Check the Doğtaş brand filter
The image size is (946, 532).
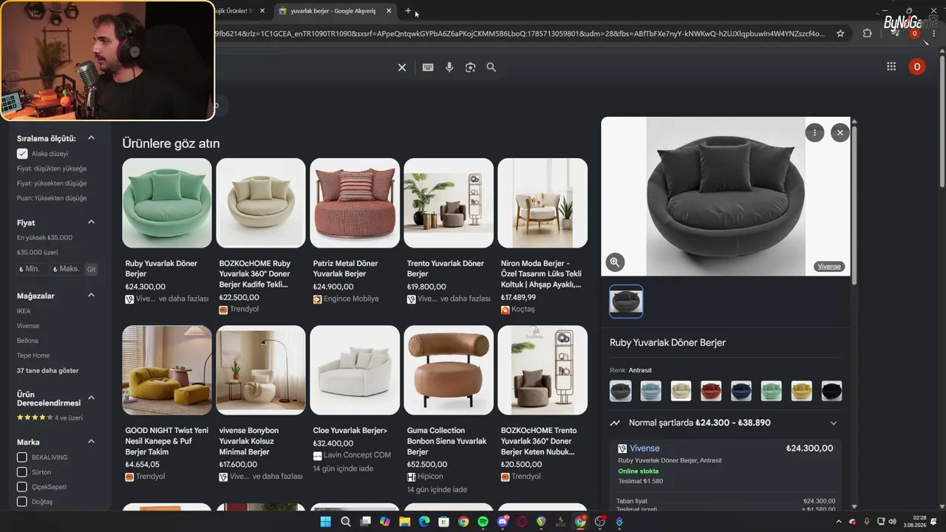[x=22, y=502]
